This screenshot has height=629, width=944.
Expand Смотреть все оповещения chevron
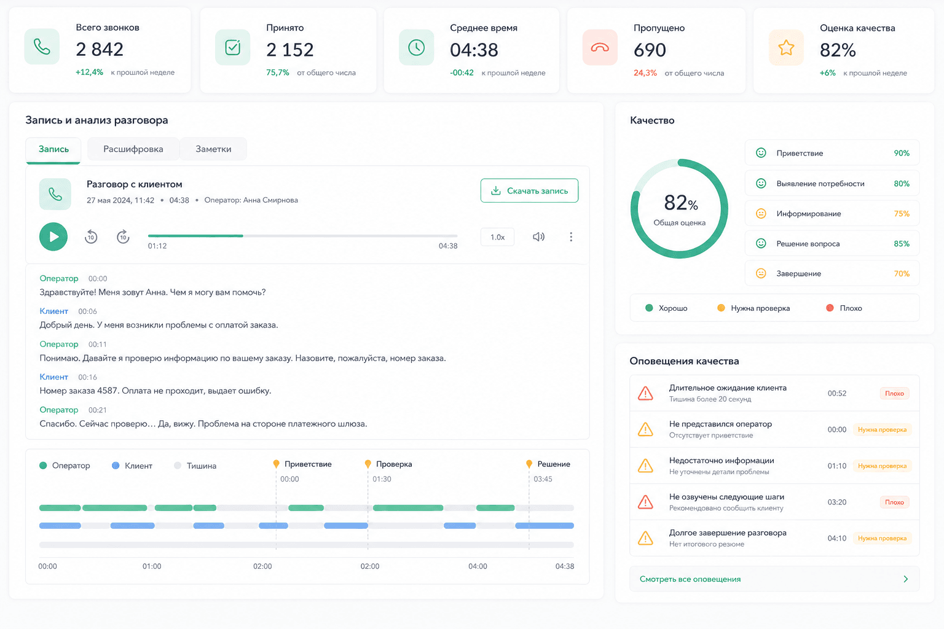point(906,579)
